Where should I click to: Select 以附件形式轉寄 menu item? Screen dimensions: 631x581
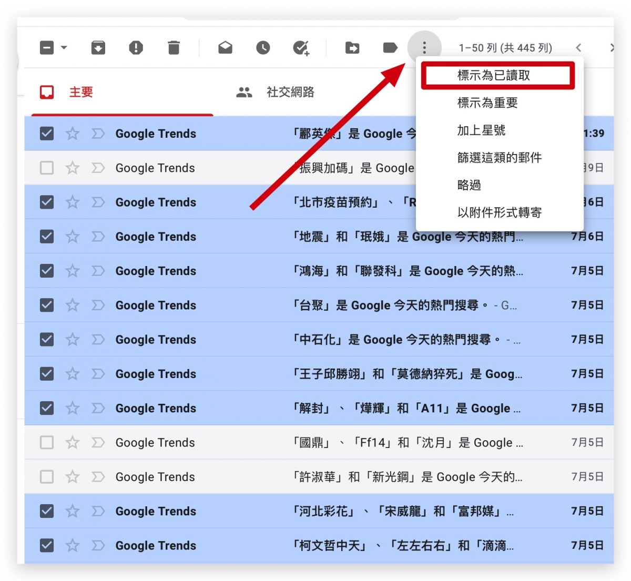(500, 212)
